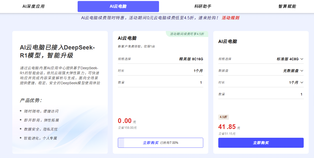Go to the 智算赋能 tab
The height and width of the screenshot is (158, 314).
coord(287,6)
